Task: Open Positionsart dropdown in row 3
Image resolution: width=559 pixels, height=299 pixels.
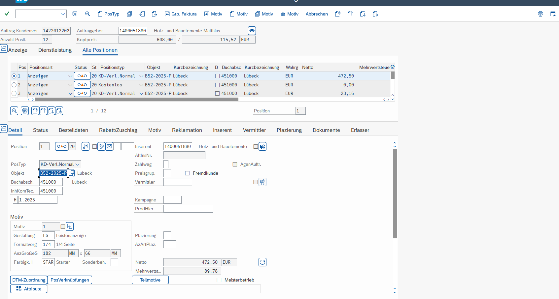Action: (x=70, y=93)
